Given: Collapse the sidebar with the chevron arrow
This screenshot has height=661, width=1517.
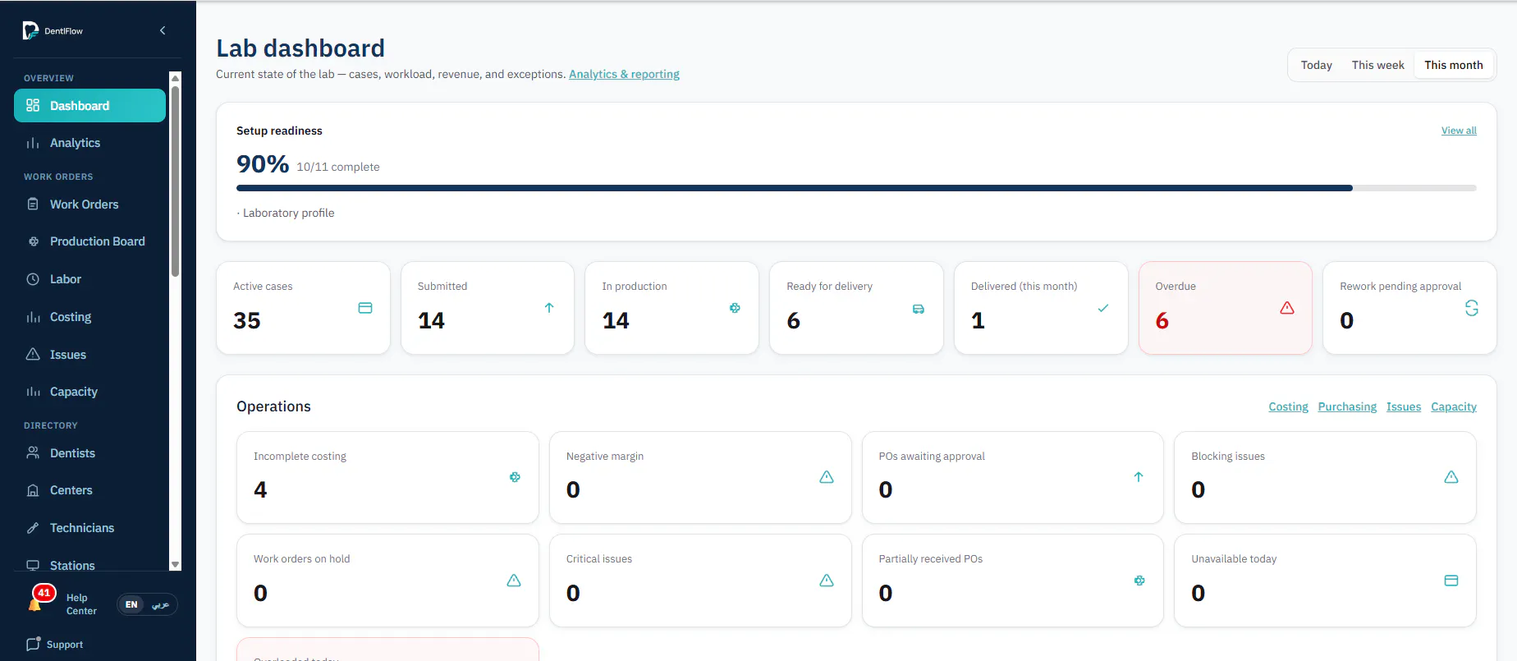Looking at the screenshot, I should 163,30.
